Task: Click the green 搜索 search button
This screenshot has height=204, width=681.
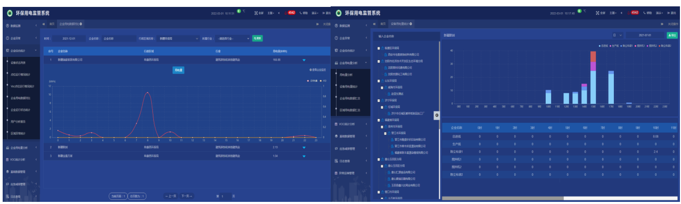Action: (x=257, y=38)
